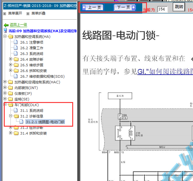Screen dimensions: 193x181
Task: Click the 蓄电池 box in wiring diagram
Action: [120, 96]
